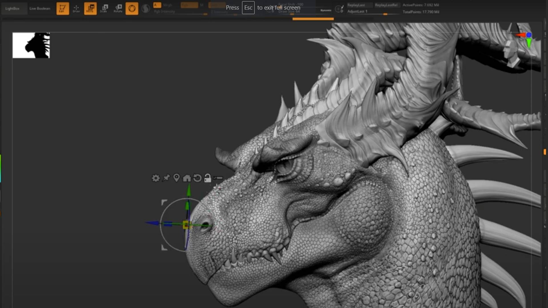The height and width of the screenshot is (308, 548).
Task: Click gizmo reset orientation arrow icon
Action: click(197, 178)
